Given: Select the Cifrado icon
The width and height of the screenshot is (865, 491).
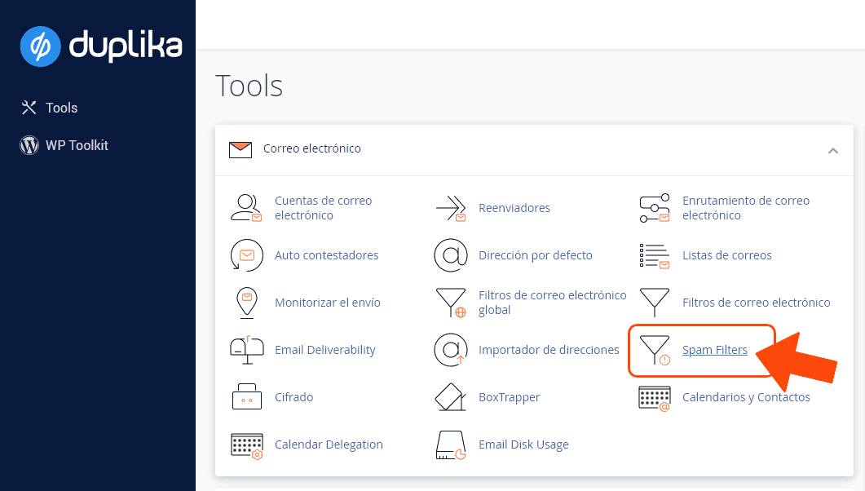Looking at the screenshot, I should (246, 397).
